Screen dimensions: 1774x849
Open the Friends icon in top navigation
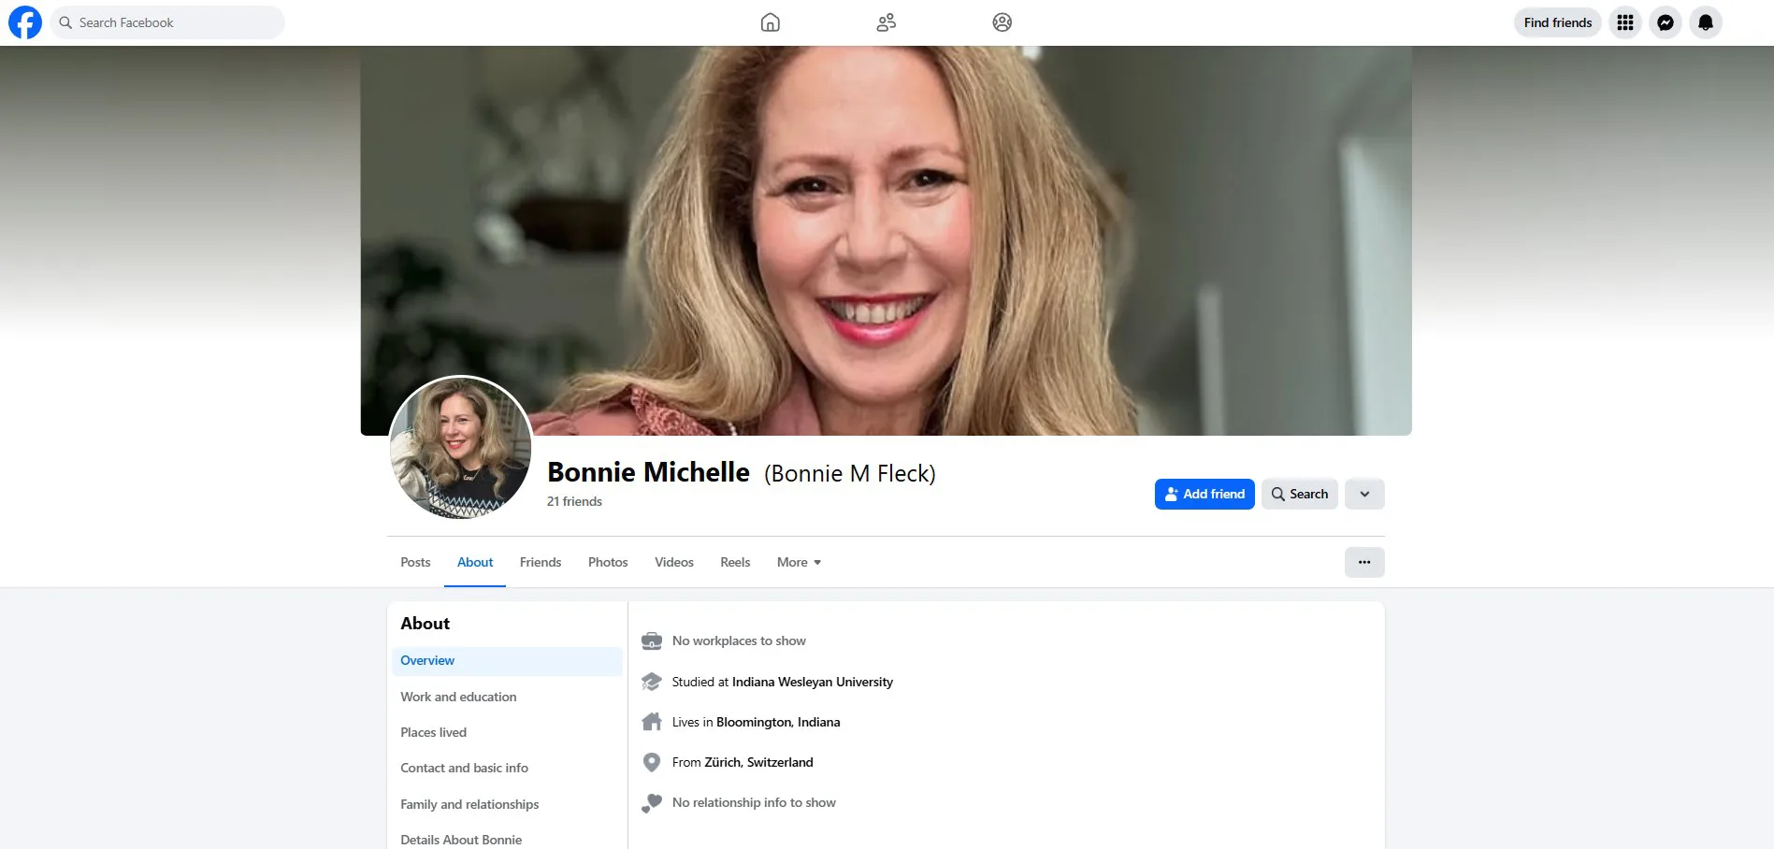(886, 22)
